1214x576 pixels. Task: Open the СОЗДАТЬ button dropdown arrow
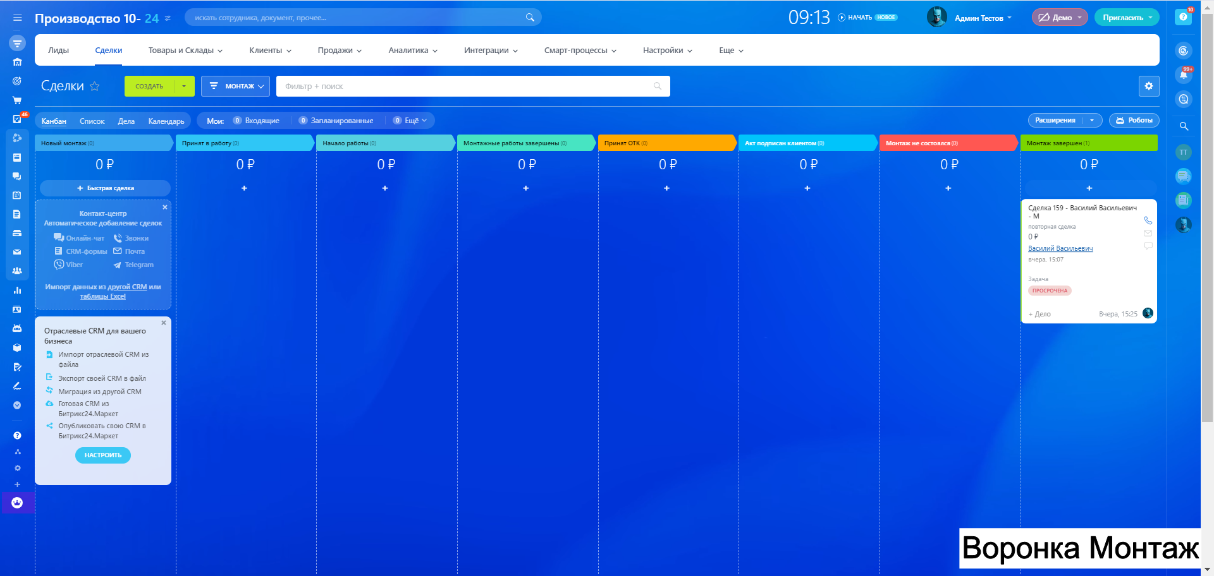click(x=184, y=86)
